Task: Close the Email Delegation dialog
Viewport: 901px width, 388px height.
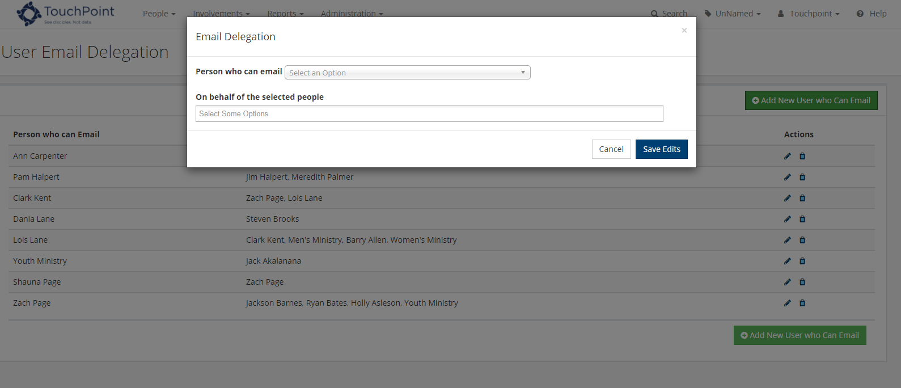Action: (x=684, y=31)
